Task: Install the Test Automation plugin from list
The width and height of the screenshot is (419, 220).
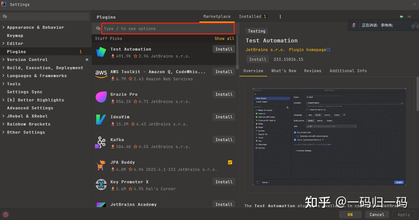Action: [224, 49]
